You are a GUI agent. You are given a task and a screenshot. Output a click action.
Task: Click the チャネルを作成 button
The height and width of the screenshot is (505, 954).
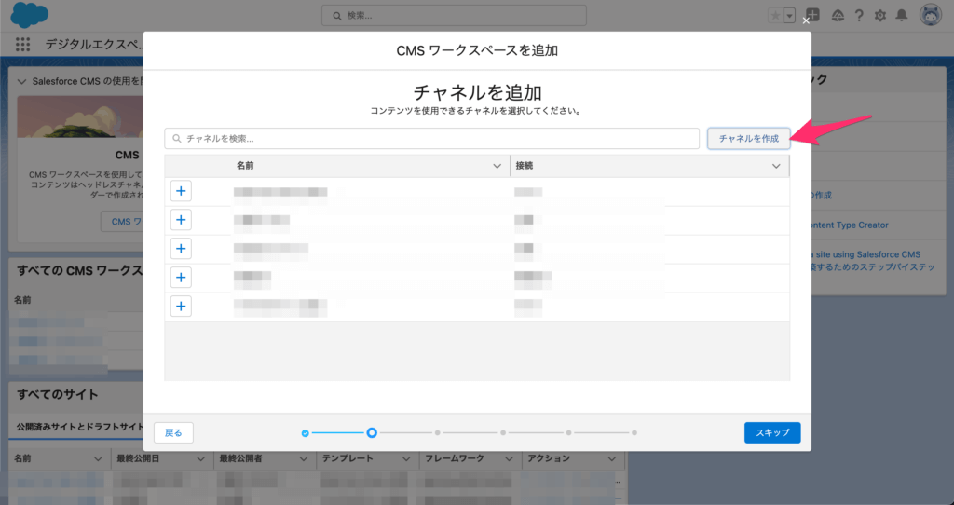coord(748,138)
